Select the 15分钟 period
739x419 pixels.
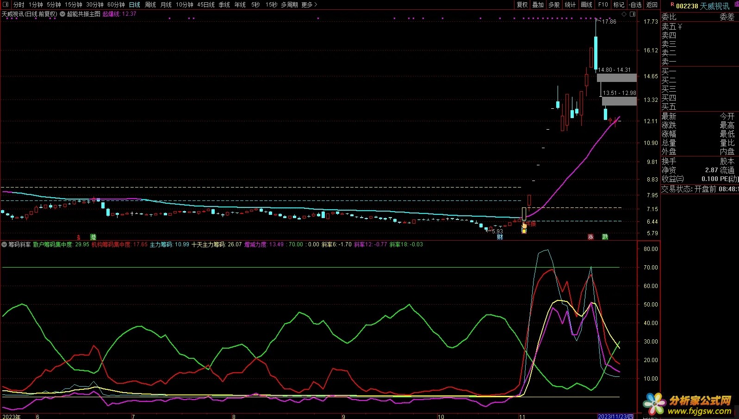point(73,4)
